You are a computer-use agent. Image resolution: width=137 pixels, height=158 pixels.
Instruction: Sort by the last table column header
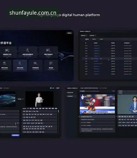(x=127, y=43)
